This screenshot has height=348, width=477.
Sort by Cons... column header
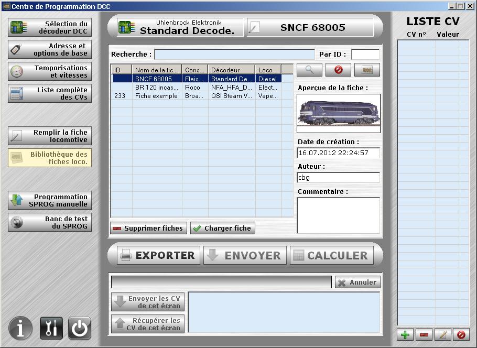point(195,70)
